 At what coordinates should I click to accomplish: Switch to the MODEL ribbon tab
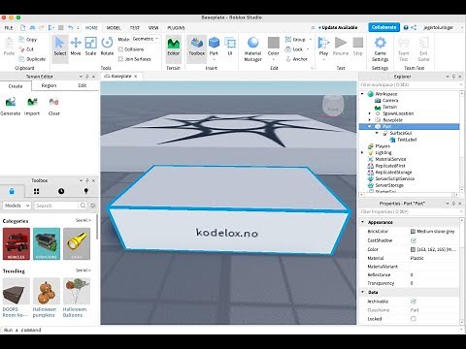coord(114,28)
